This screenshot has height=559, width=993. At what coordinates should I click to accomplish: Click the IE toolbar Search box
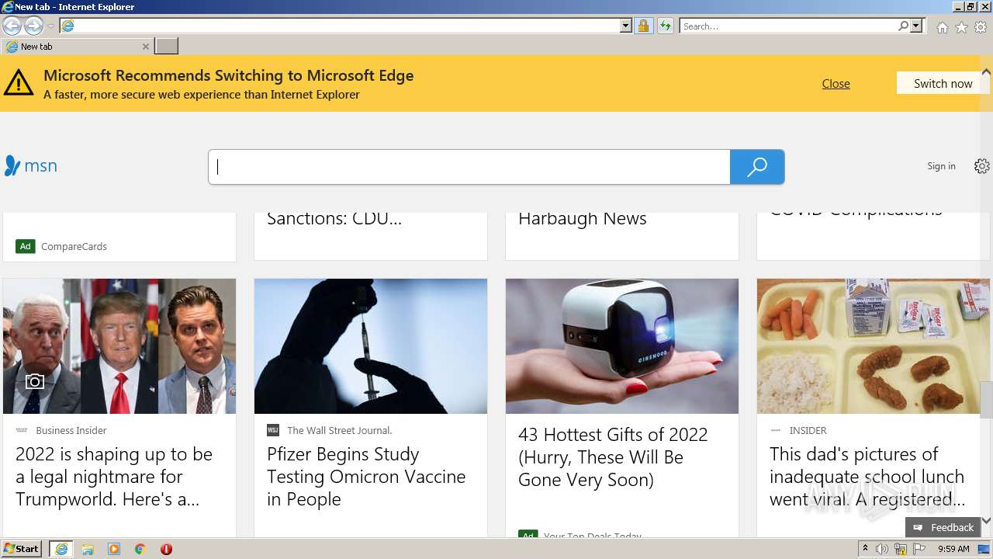pyautogui.click(x=788, y=26)
